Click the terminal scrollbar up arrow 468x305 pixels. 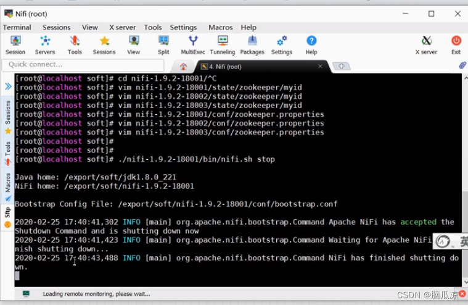pyautogui.click(x=466, y=78)
